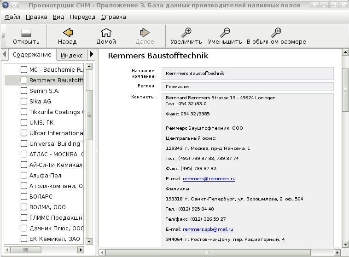Switch to the Индекс tab
Screen dimensions: 349x257
pos(71,55)
